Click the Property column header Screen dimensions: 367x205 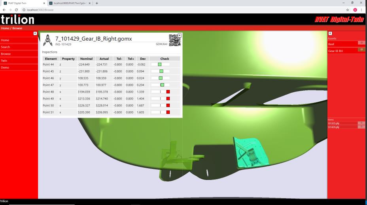[x=68, y=59]
